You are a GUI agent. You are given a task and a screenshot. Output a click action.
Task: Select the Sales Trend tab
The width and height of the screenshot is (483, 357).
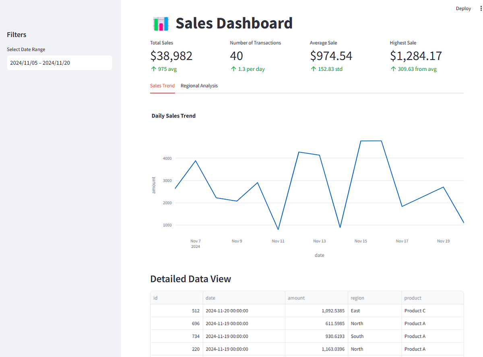162,86
